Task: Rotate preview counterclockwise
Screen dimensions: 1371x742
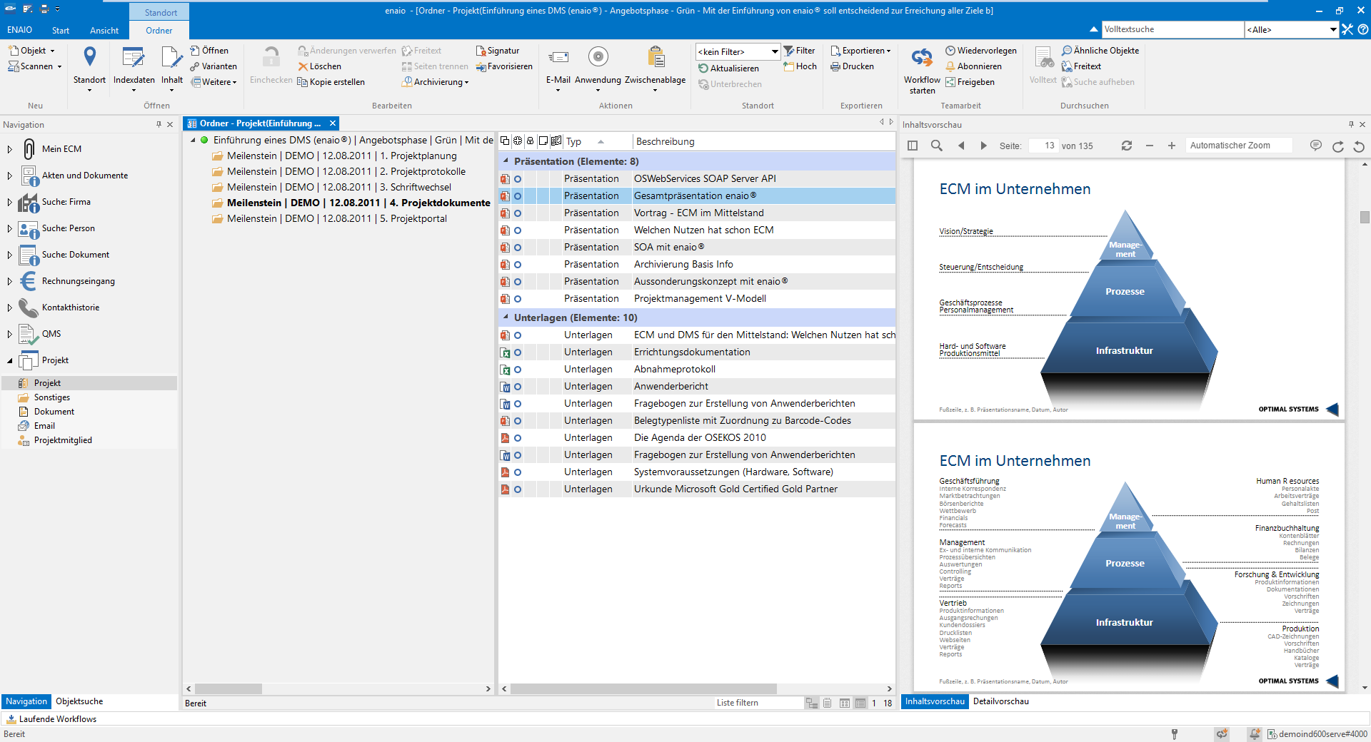Action: pyautogui.click(x=1359, y=146)
